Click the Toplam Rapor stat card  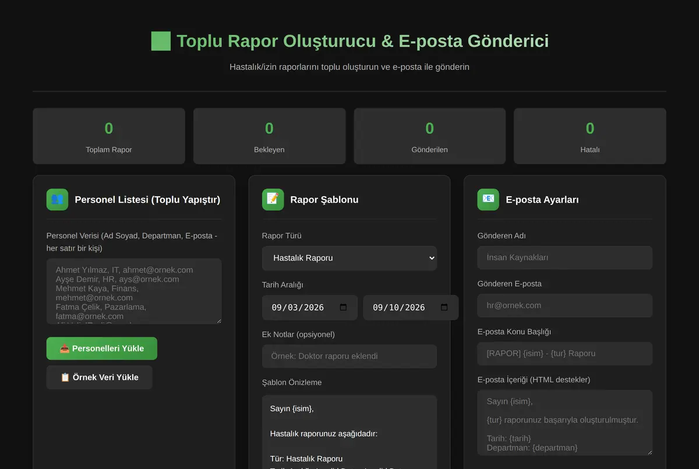(x=109, y=136)
